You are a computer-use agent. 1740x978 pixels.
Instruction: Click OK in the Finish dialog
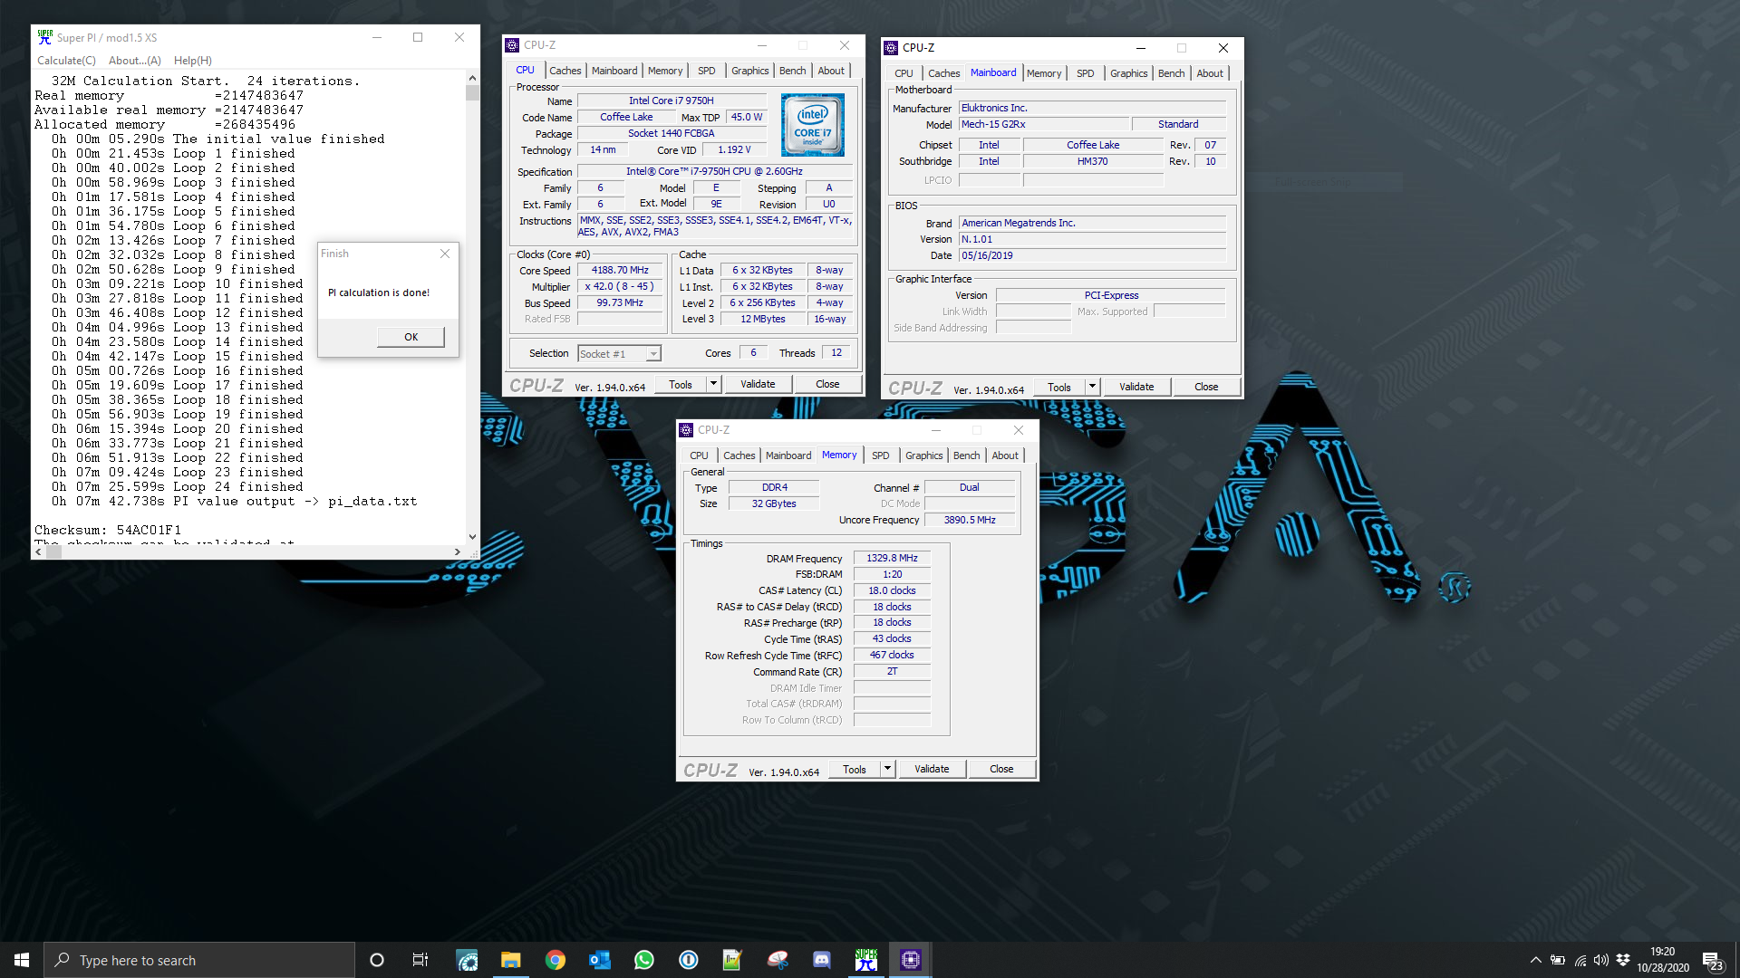pos(411,337)
